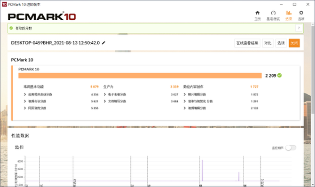Image resolution: width=315 pixels, height=187 pixels.
Task: Click the orange Close (关闭) button
Action: pos(294,43)
